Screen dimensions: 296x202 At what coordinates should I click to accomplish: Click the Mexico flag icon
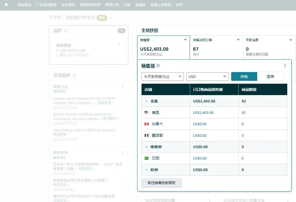point(147,135)
